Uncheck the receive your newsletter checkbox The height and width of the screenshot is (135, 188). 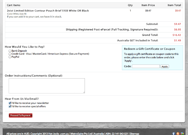(x=10, y=103)
